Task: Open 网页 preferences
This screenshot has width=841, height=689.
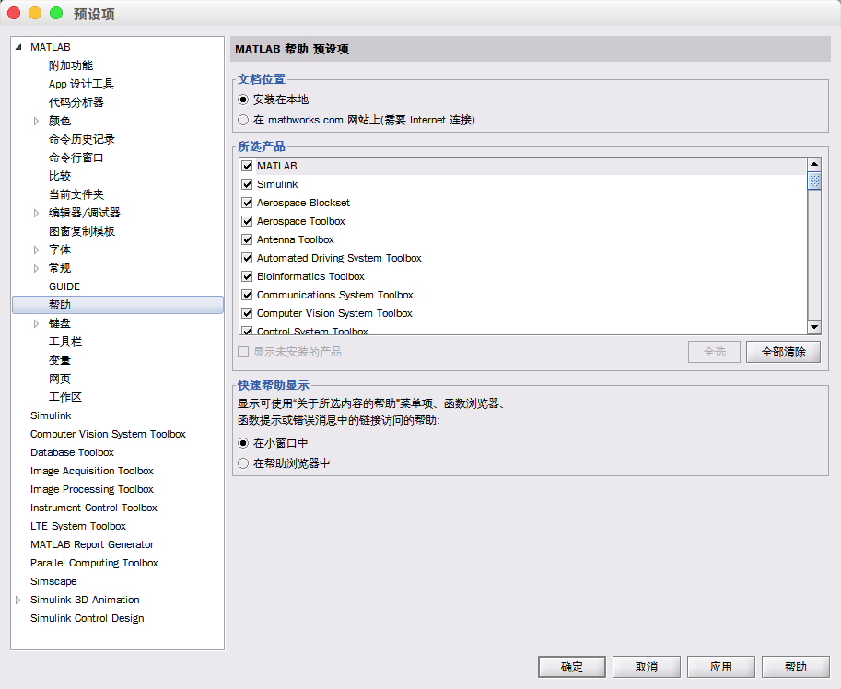Action: coord(60,380)
